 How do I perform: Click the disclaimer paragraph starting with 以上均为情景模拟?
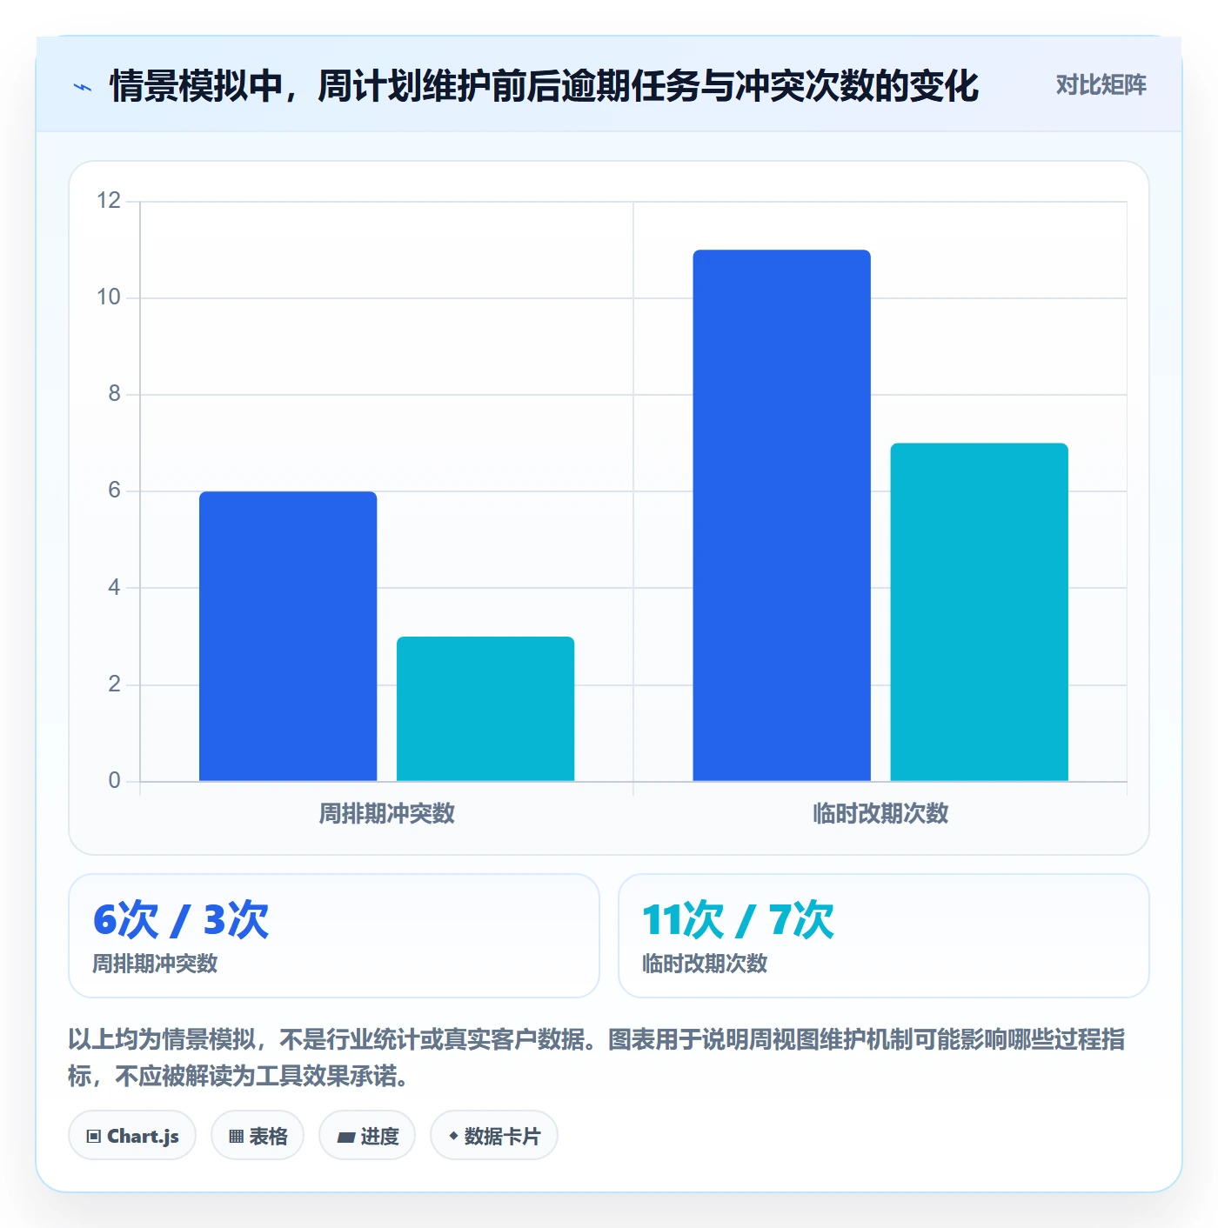tap(597, 1058)
